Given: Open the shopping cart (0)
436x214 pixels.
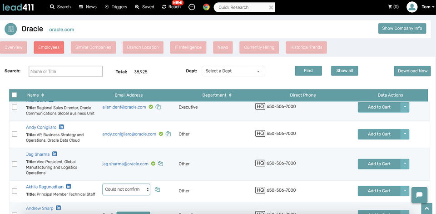Looking at the screenshot, I should click(x=393, y=7).
